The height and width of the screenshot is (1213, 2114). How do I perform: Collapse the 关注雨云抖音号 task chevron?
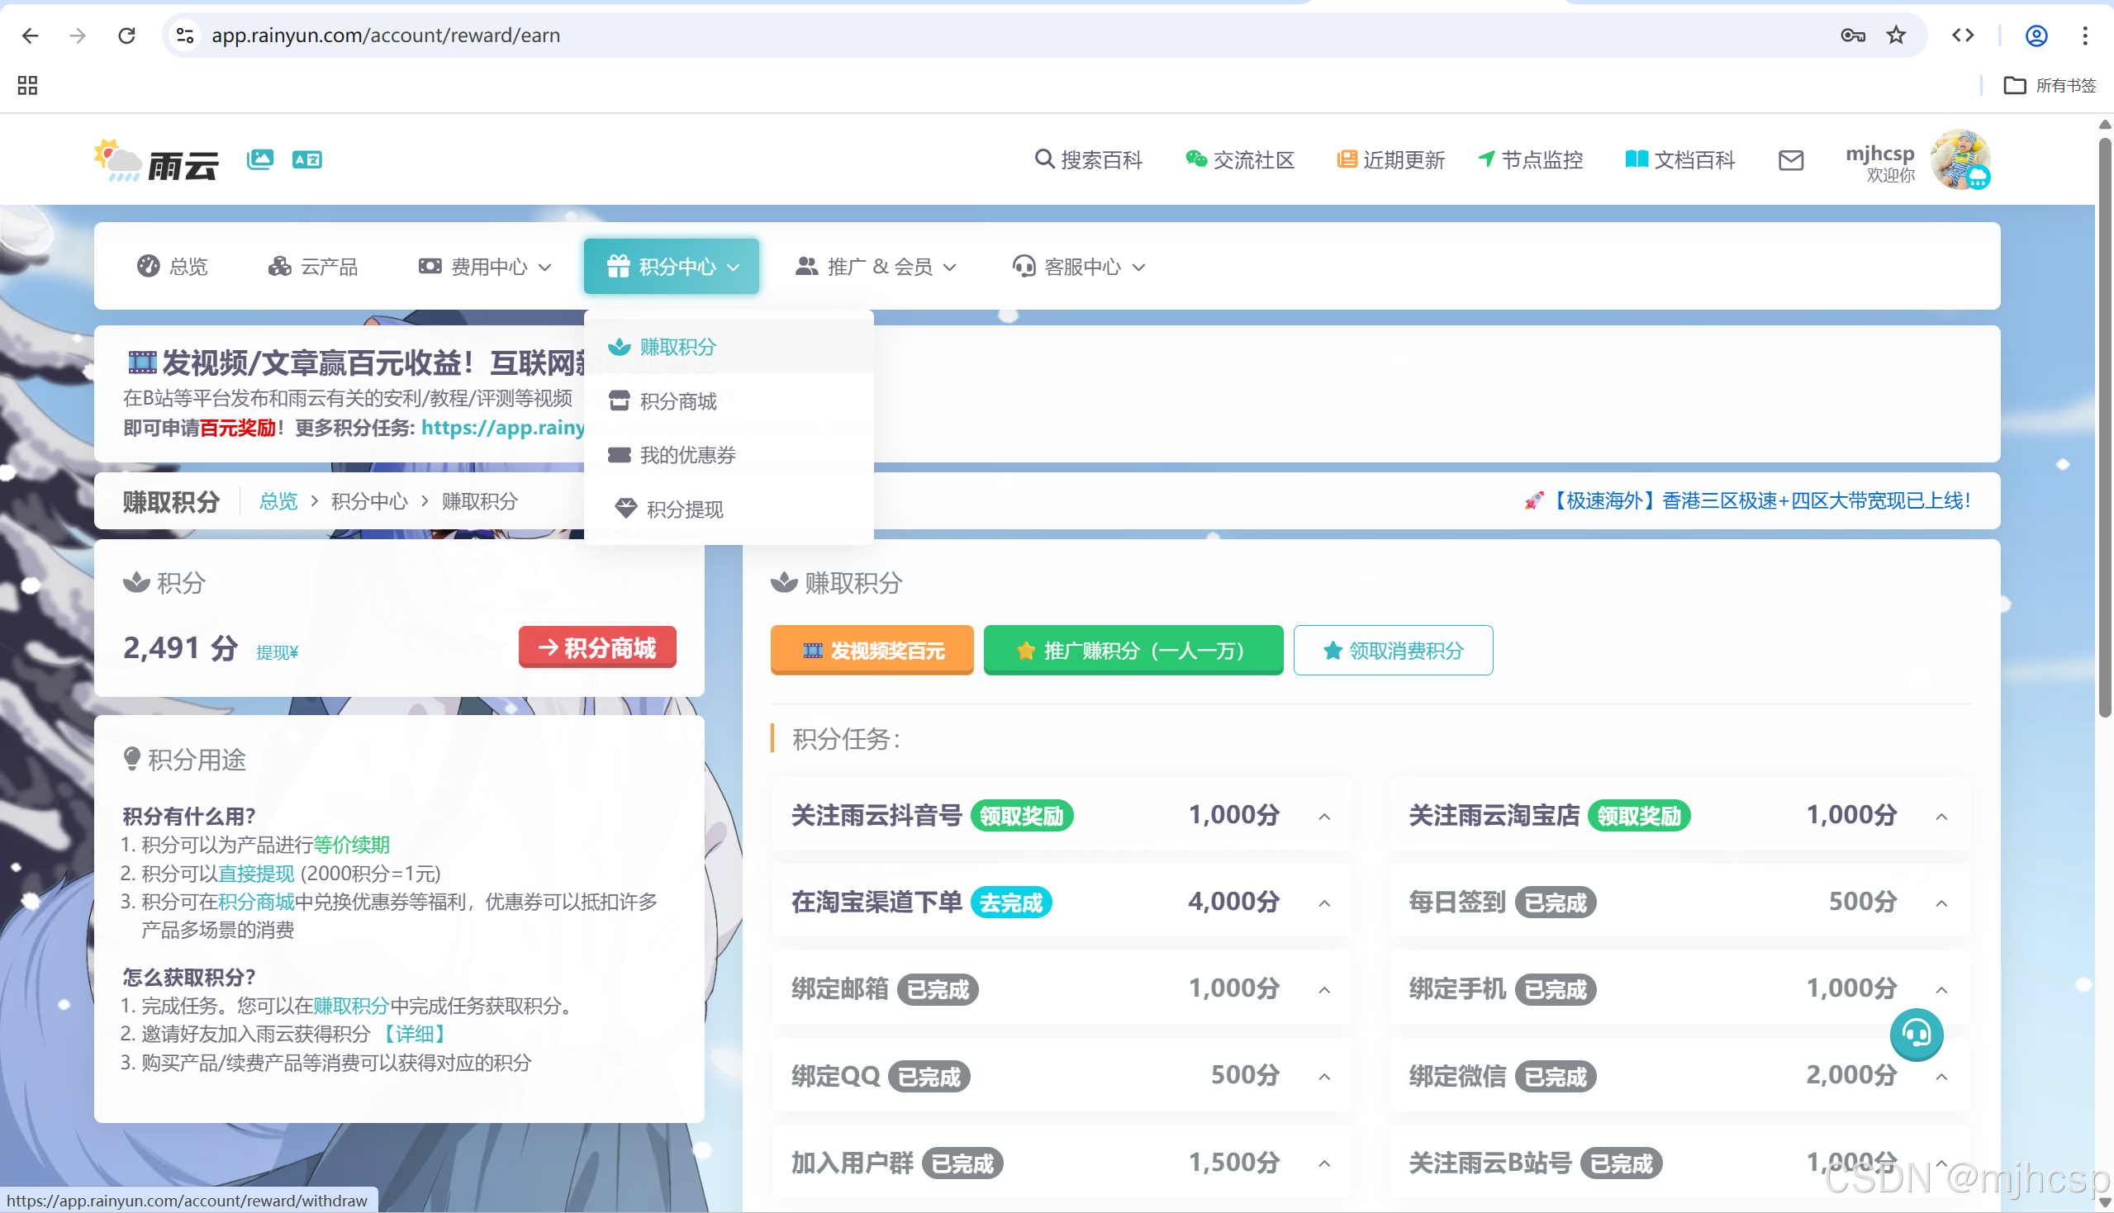tap(1324, 817)
